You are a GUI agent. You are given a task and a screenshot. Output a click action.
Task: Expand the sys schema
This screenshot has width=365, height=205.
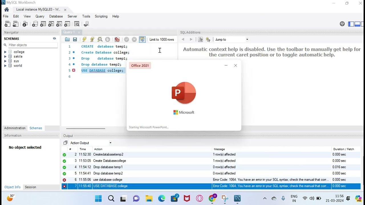coord(5,61)
